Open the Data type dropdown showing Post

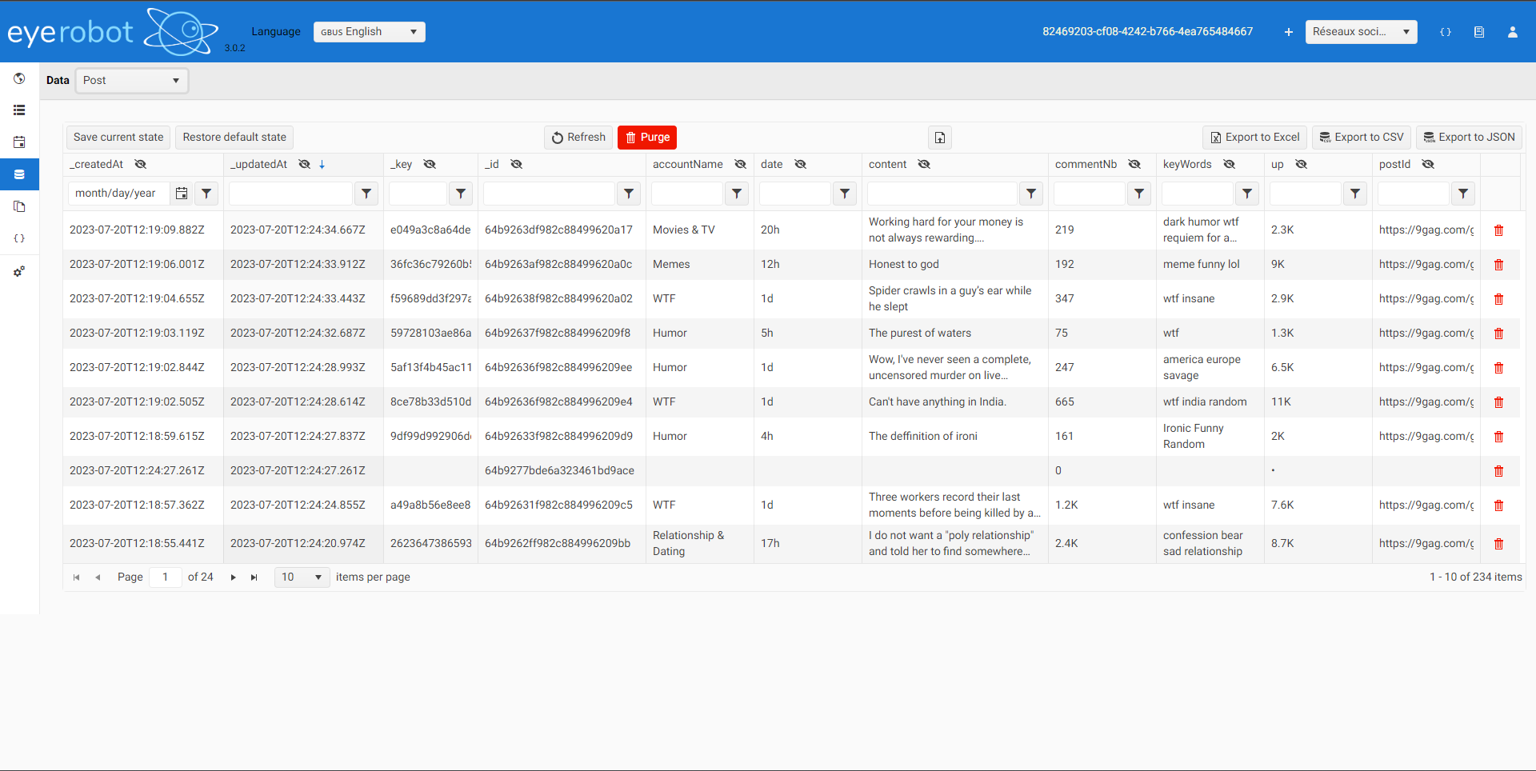tap(131, 80)
